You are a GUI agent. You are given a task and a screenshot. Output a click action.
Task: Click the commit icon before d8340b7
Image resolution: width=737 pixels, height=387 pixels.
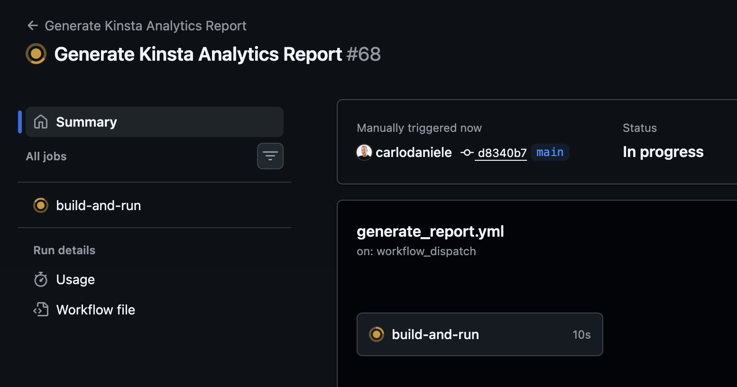[467, 153]
